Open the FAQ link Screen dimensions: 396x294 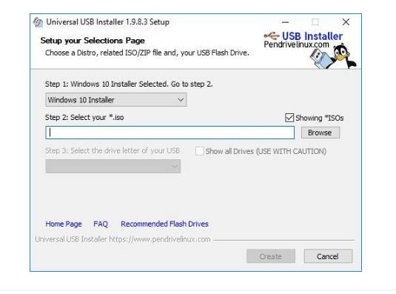pyautogui.click(x=101, y=224)
